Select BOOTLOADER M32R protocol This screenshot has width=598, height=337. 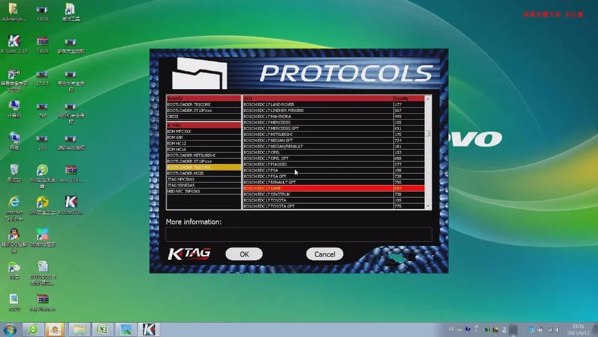(204, 173)
